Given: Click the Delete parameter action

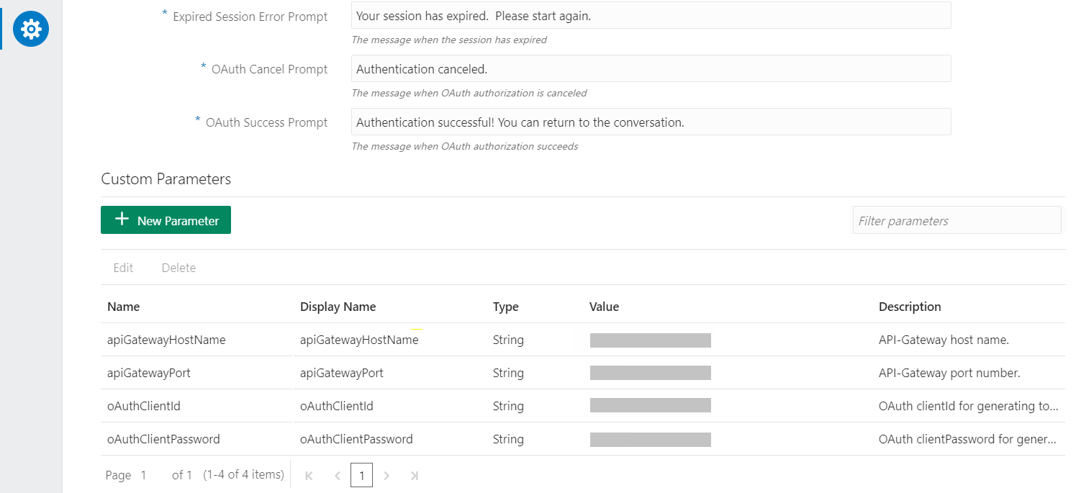Looking at the screenshot, I should tap(178, 268).
